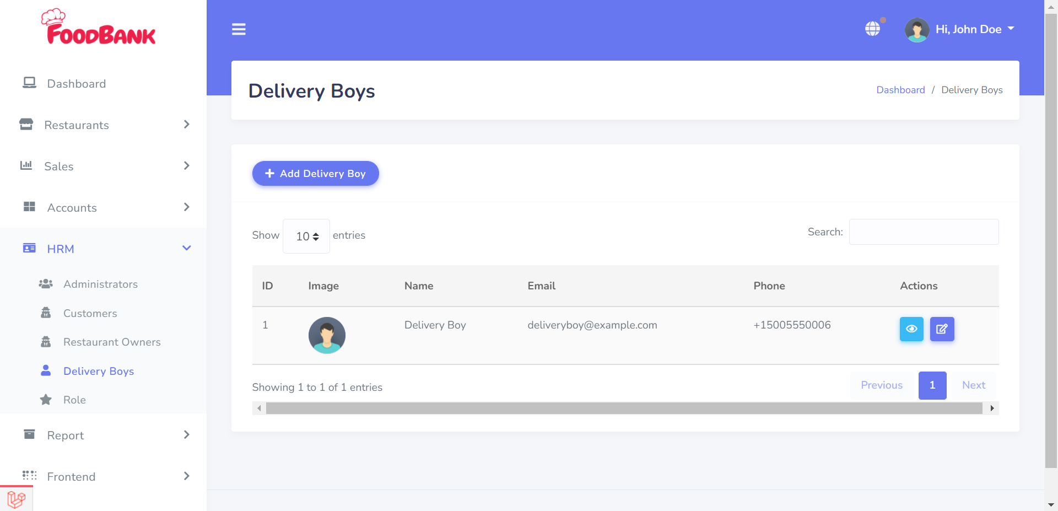Expand the Report menu chevron

click(x=186, y=435)
